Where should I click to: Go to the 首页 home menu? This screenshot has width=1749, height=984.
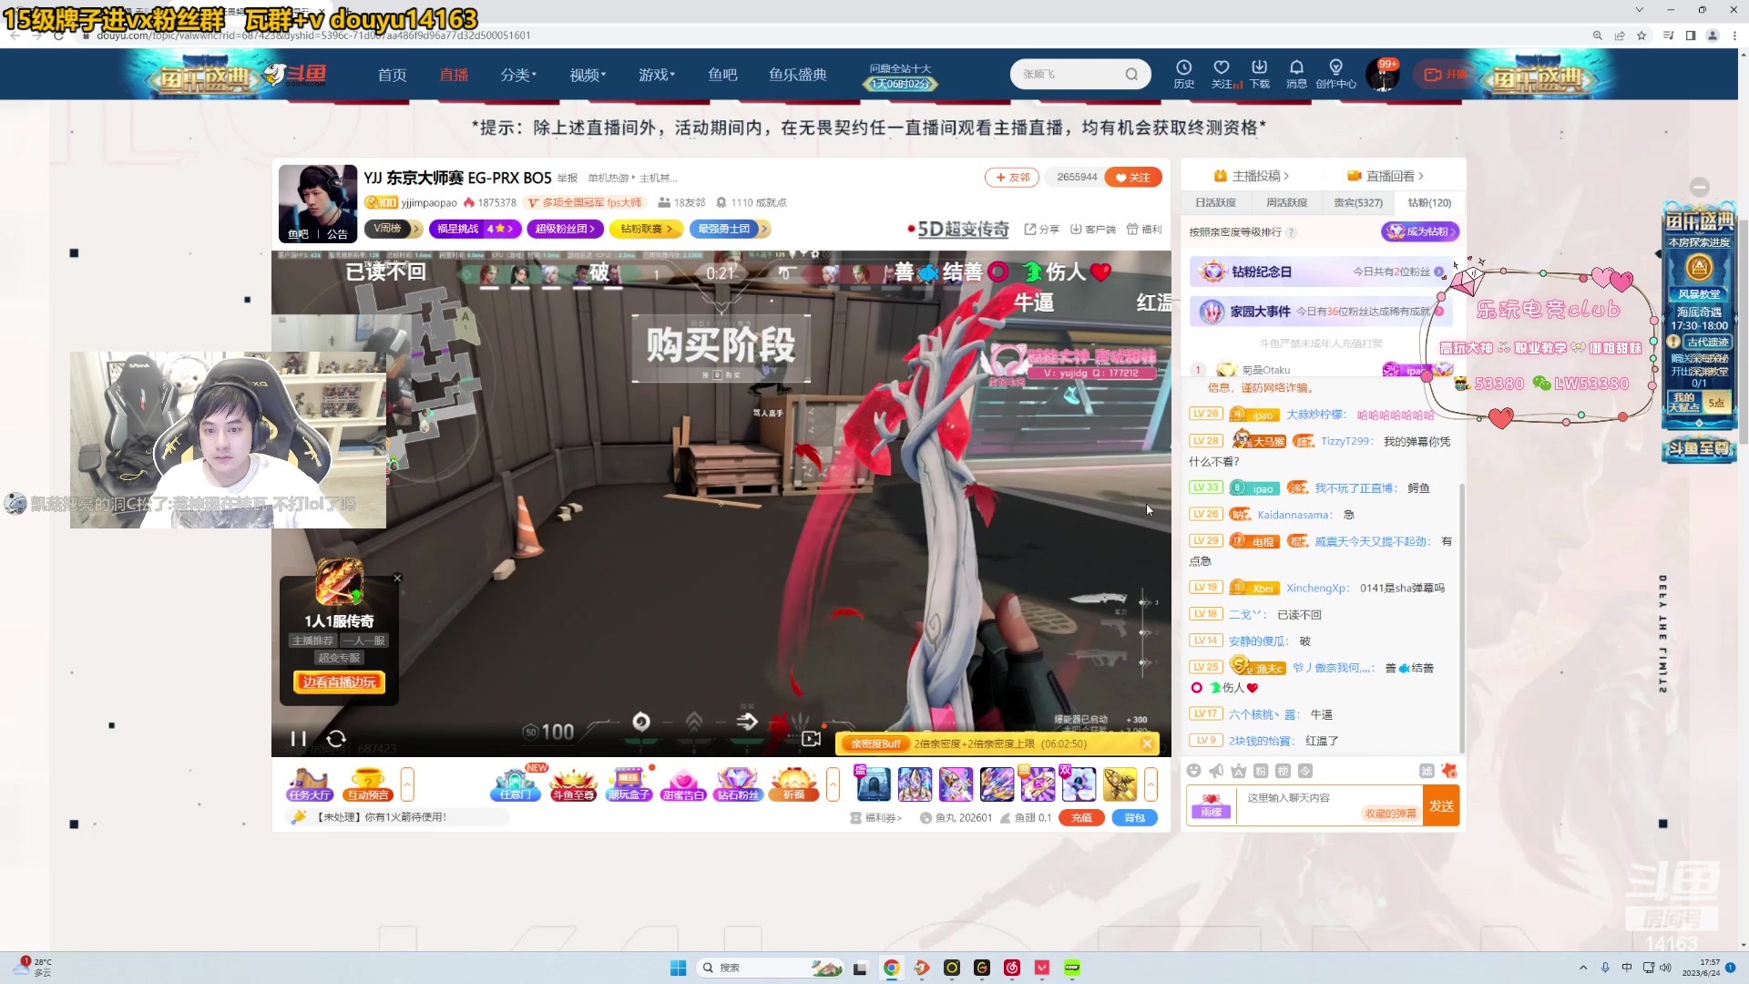tap(393, 75)
